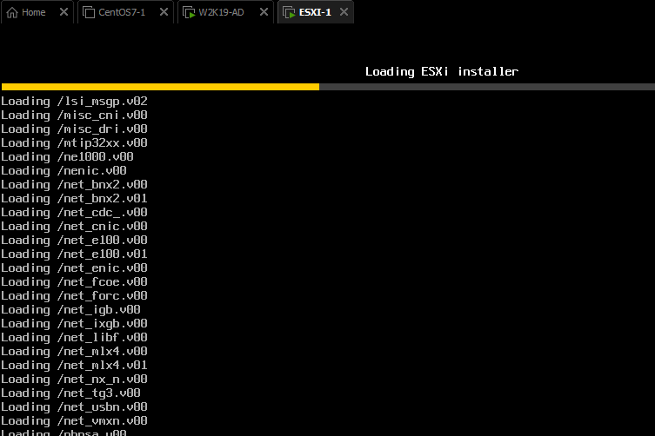This screenshot has width=655, height=436.
Task: Click the 'Loading /net_usbn.v00' line
Action: point(74,407)
